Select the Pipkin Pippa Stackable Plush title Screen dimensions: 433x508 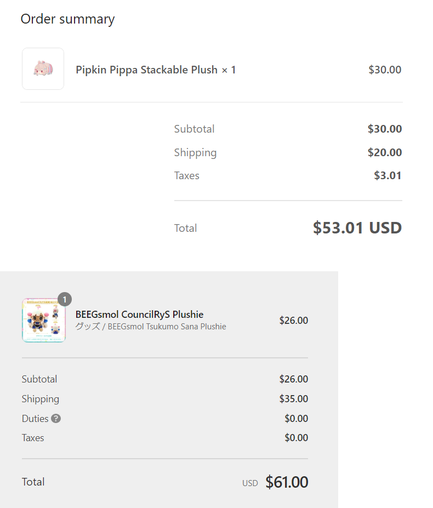tap(146, 70)
